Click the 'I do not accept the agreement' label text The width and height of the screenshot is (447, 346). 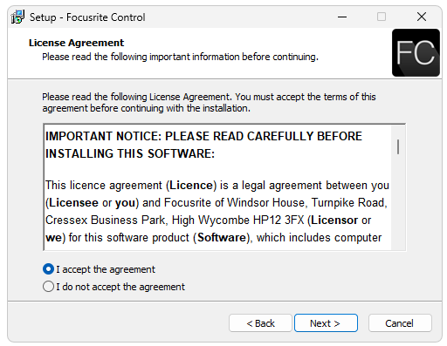pyautogui.click(x=120, y=287)
